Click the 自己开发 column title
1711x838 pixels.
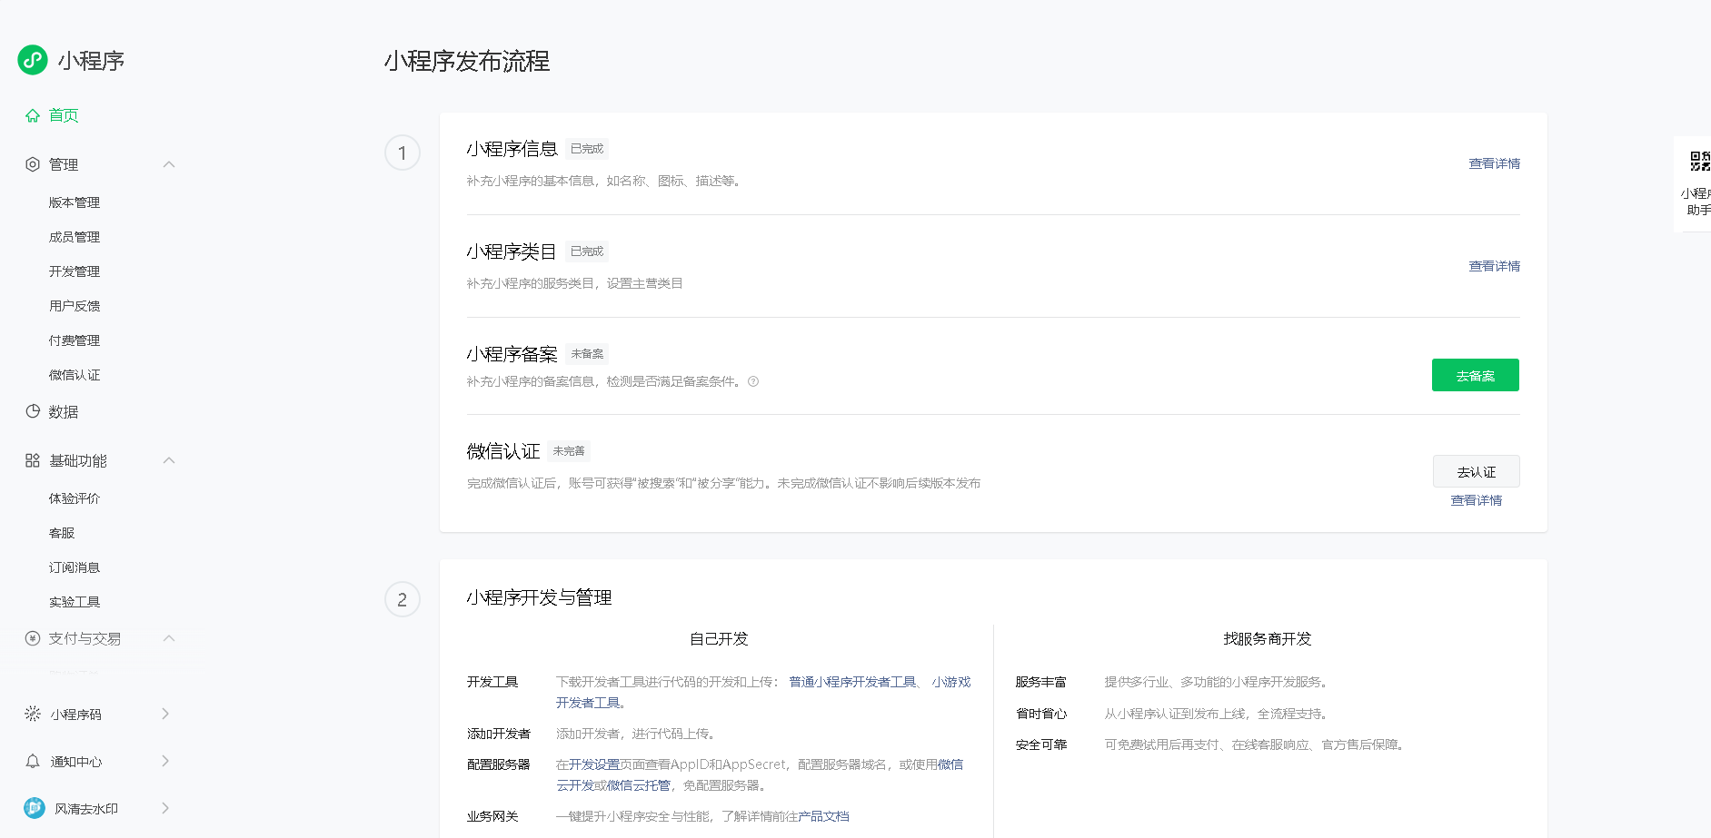click(719, 639)
